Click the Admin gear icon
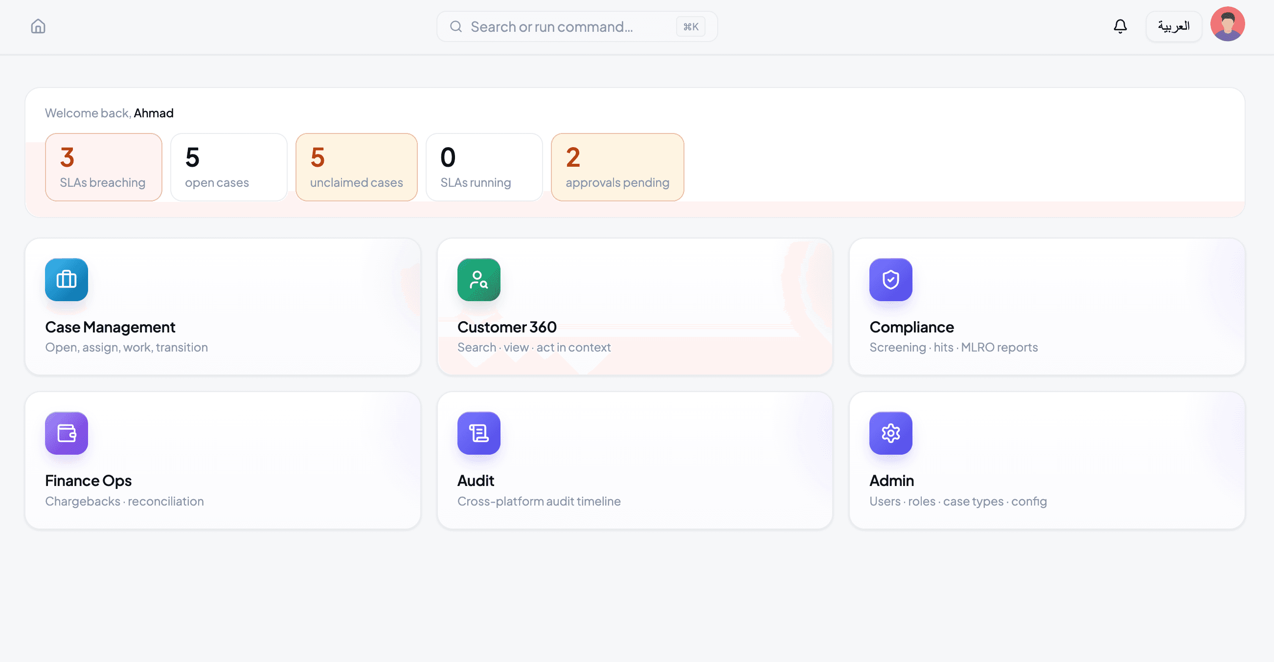Viewport: 1274px width, 662px height. click(x=890, y=433)
